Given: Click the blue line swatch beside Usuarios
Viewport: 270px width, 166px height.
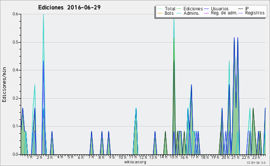Looking at the screenshot, I should tap(206, 9).
